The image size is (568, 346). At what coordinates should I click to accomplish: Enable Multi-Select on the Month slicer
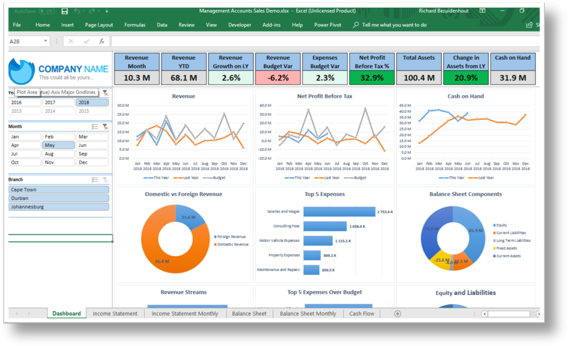coord(95,126)
